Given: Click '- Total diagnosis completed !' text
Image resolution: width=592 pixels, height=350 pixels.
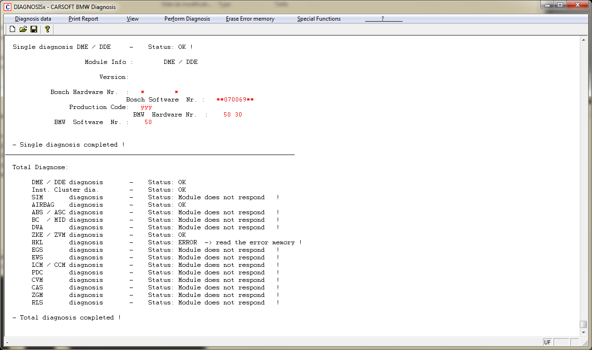Looking at the screenshot, I should 67,318.
